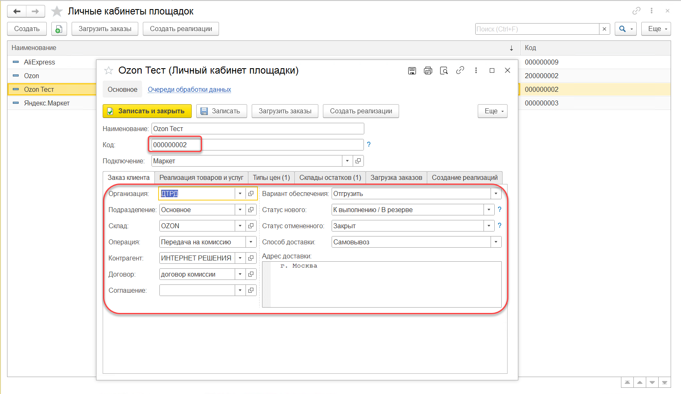Click into the Наименование input field
Viewport: 681px width, 394px height.
tap(257, 129)
